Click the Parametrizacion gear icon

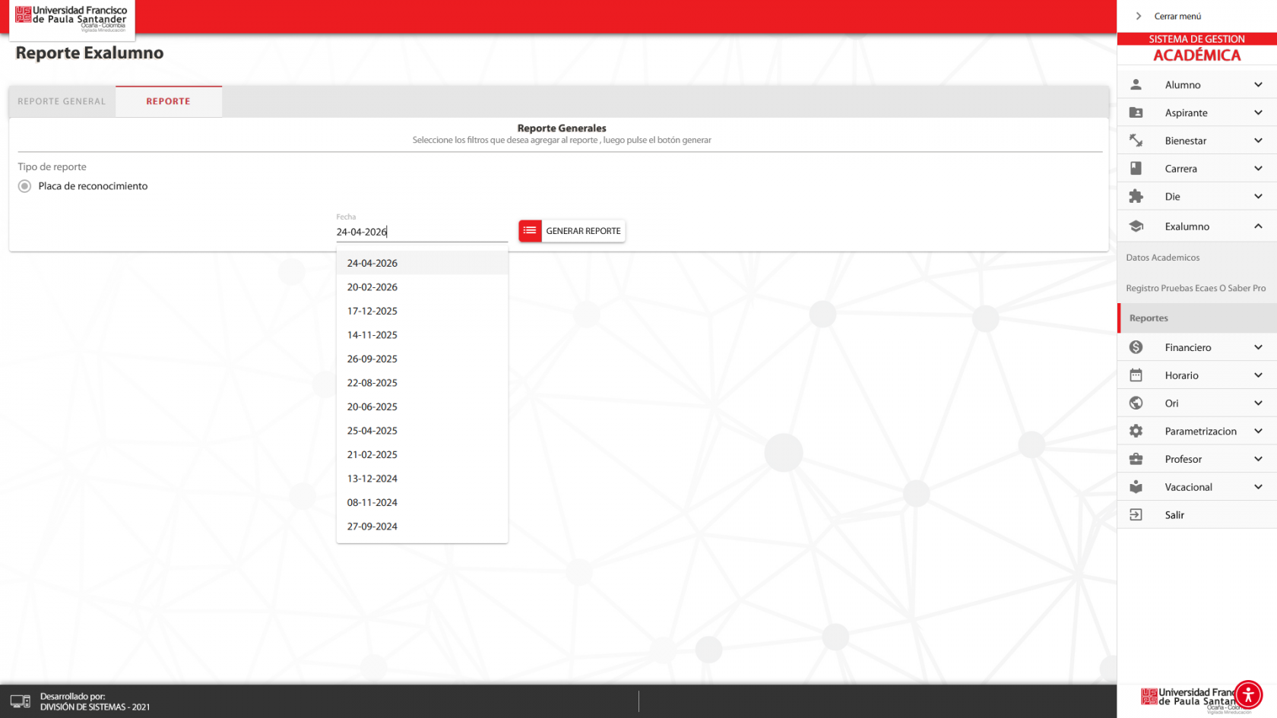pyautogui.click(x=1136, y=431)
